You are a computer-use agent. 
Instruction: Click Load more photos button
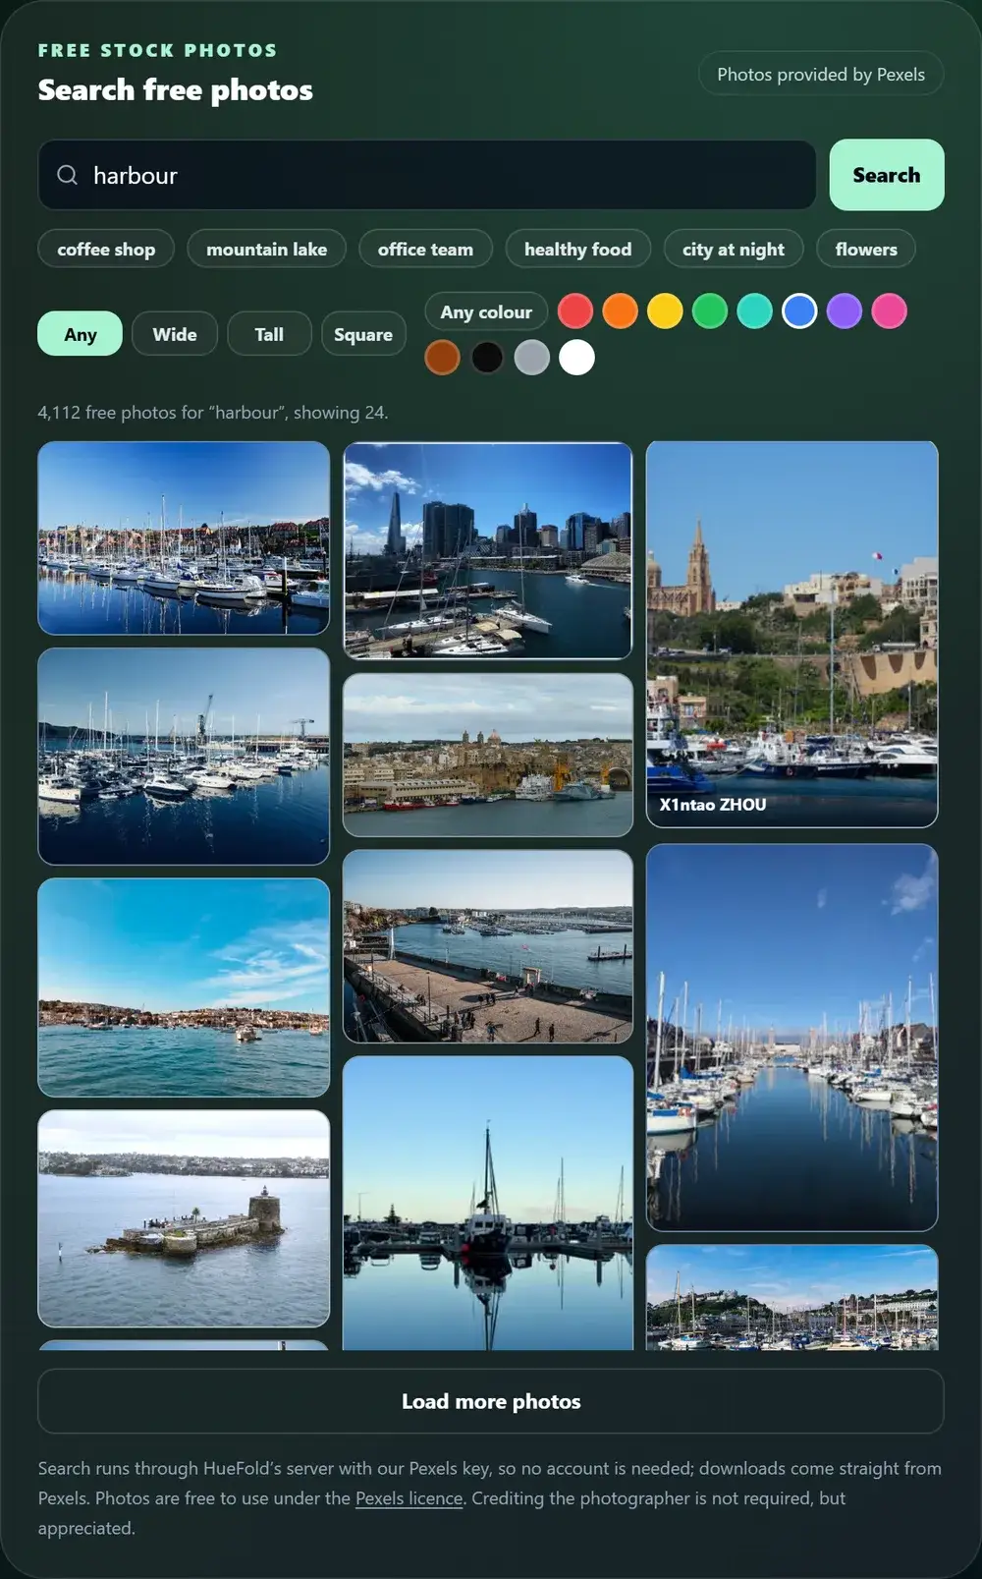click(x=491, y=1401)
